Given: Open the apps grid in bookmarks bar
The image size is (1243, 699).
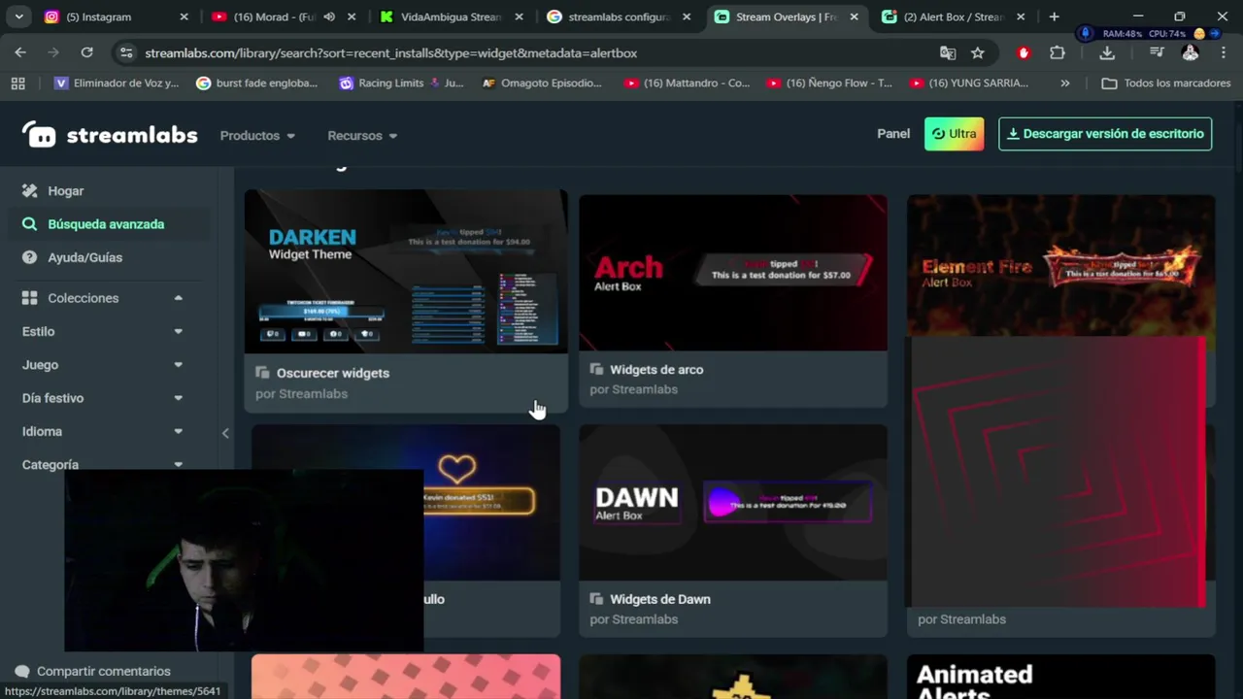Looking at the screenshot, I should tap(17, 83).
